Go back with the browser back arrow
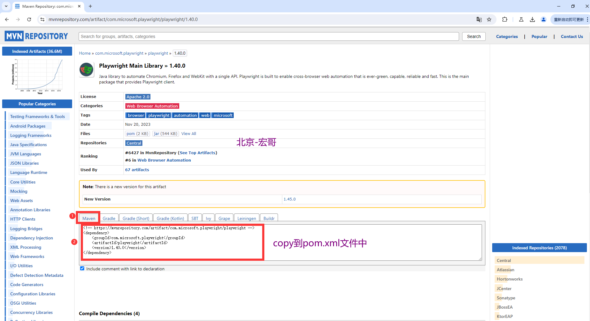 (7, 19)
